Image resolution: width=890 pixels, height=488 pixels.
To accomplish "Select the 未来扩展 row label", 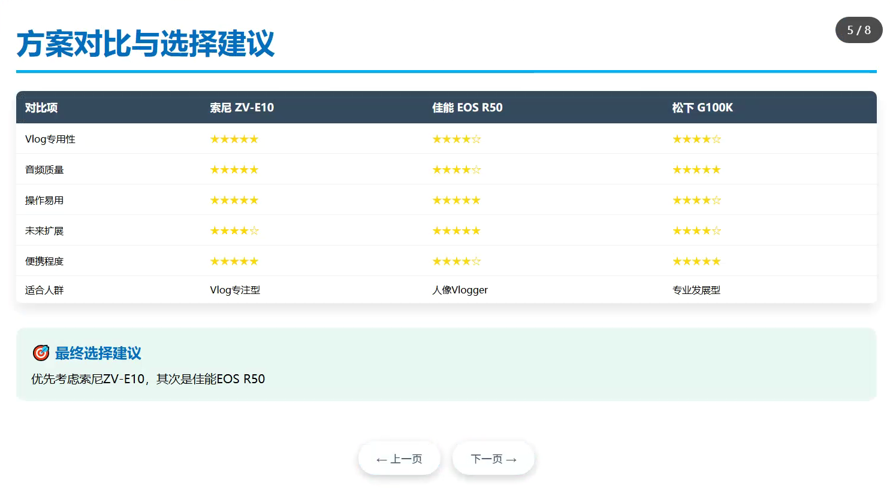I will tap(44, 231).
